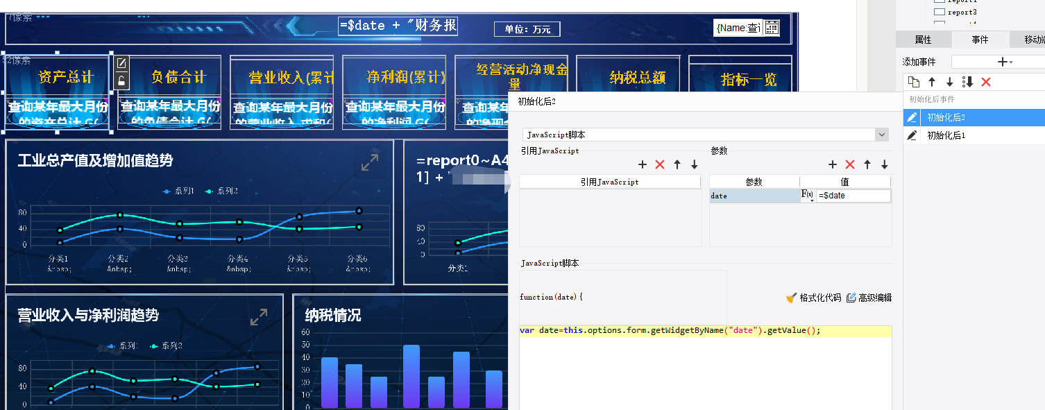This screenshot has height=410, width=1045.
Task: Select the {Name:查询 date widget
Action: click(738, 28)
